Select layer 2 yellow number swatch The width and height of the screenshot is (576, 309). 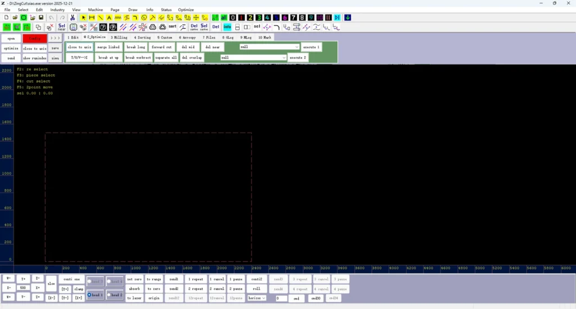coord(250,17)
